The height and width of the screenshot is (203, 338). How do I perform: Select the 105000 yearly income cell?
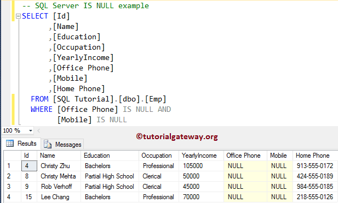coord(201,166)
